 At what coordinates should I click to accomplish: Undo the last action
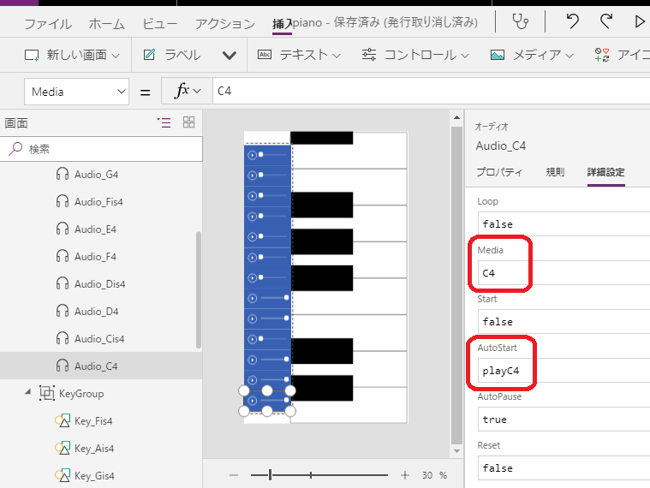572,21
